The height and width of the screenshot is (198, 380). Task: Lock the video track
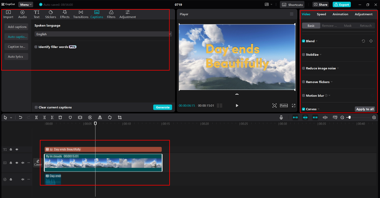tap(11, 163)
